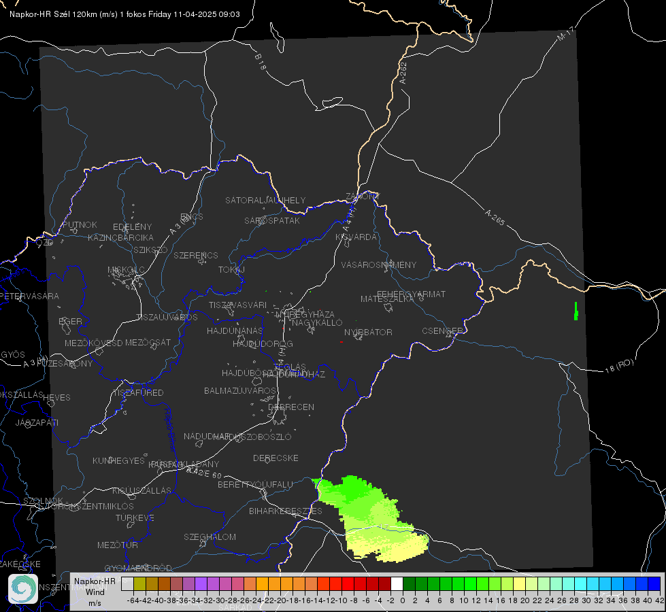The image size is (666, 612).
Task: Click the white swatch in the wind legend
Action: coord(397,583)
